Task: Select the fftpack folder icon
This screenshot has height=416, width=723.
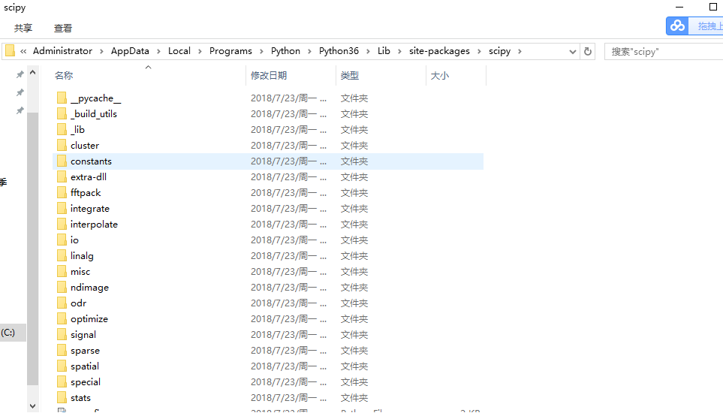Action: (62, 192)
